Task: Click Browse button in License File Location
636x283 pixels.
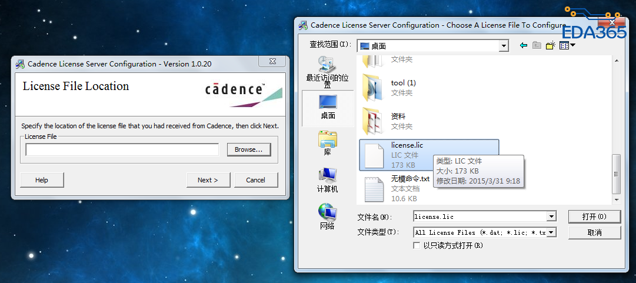Action: tap(249, 149)
